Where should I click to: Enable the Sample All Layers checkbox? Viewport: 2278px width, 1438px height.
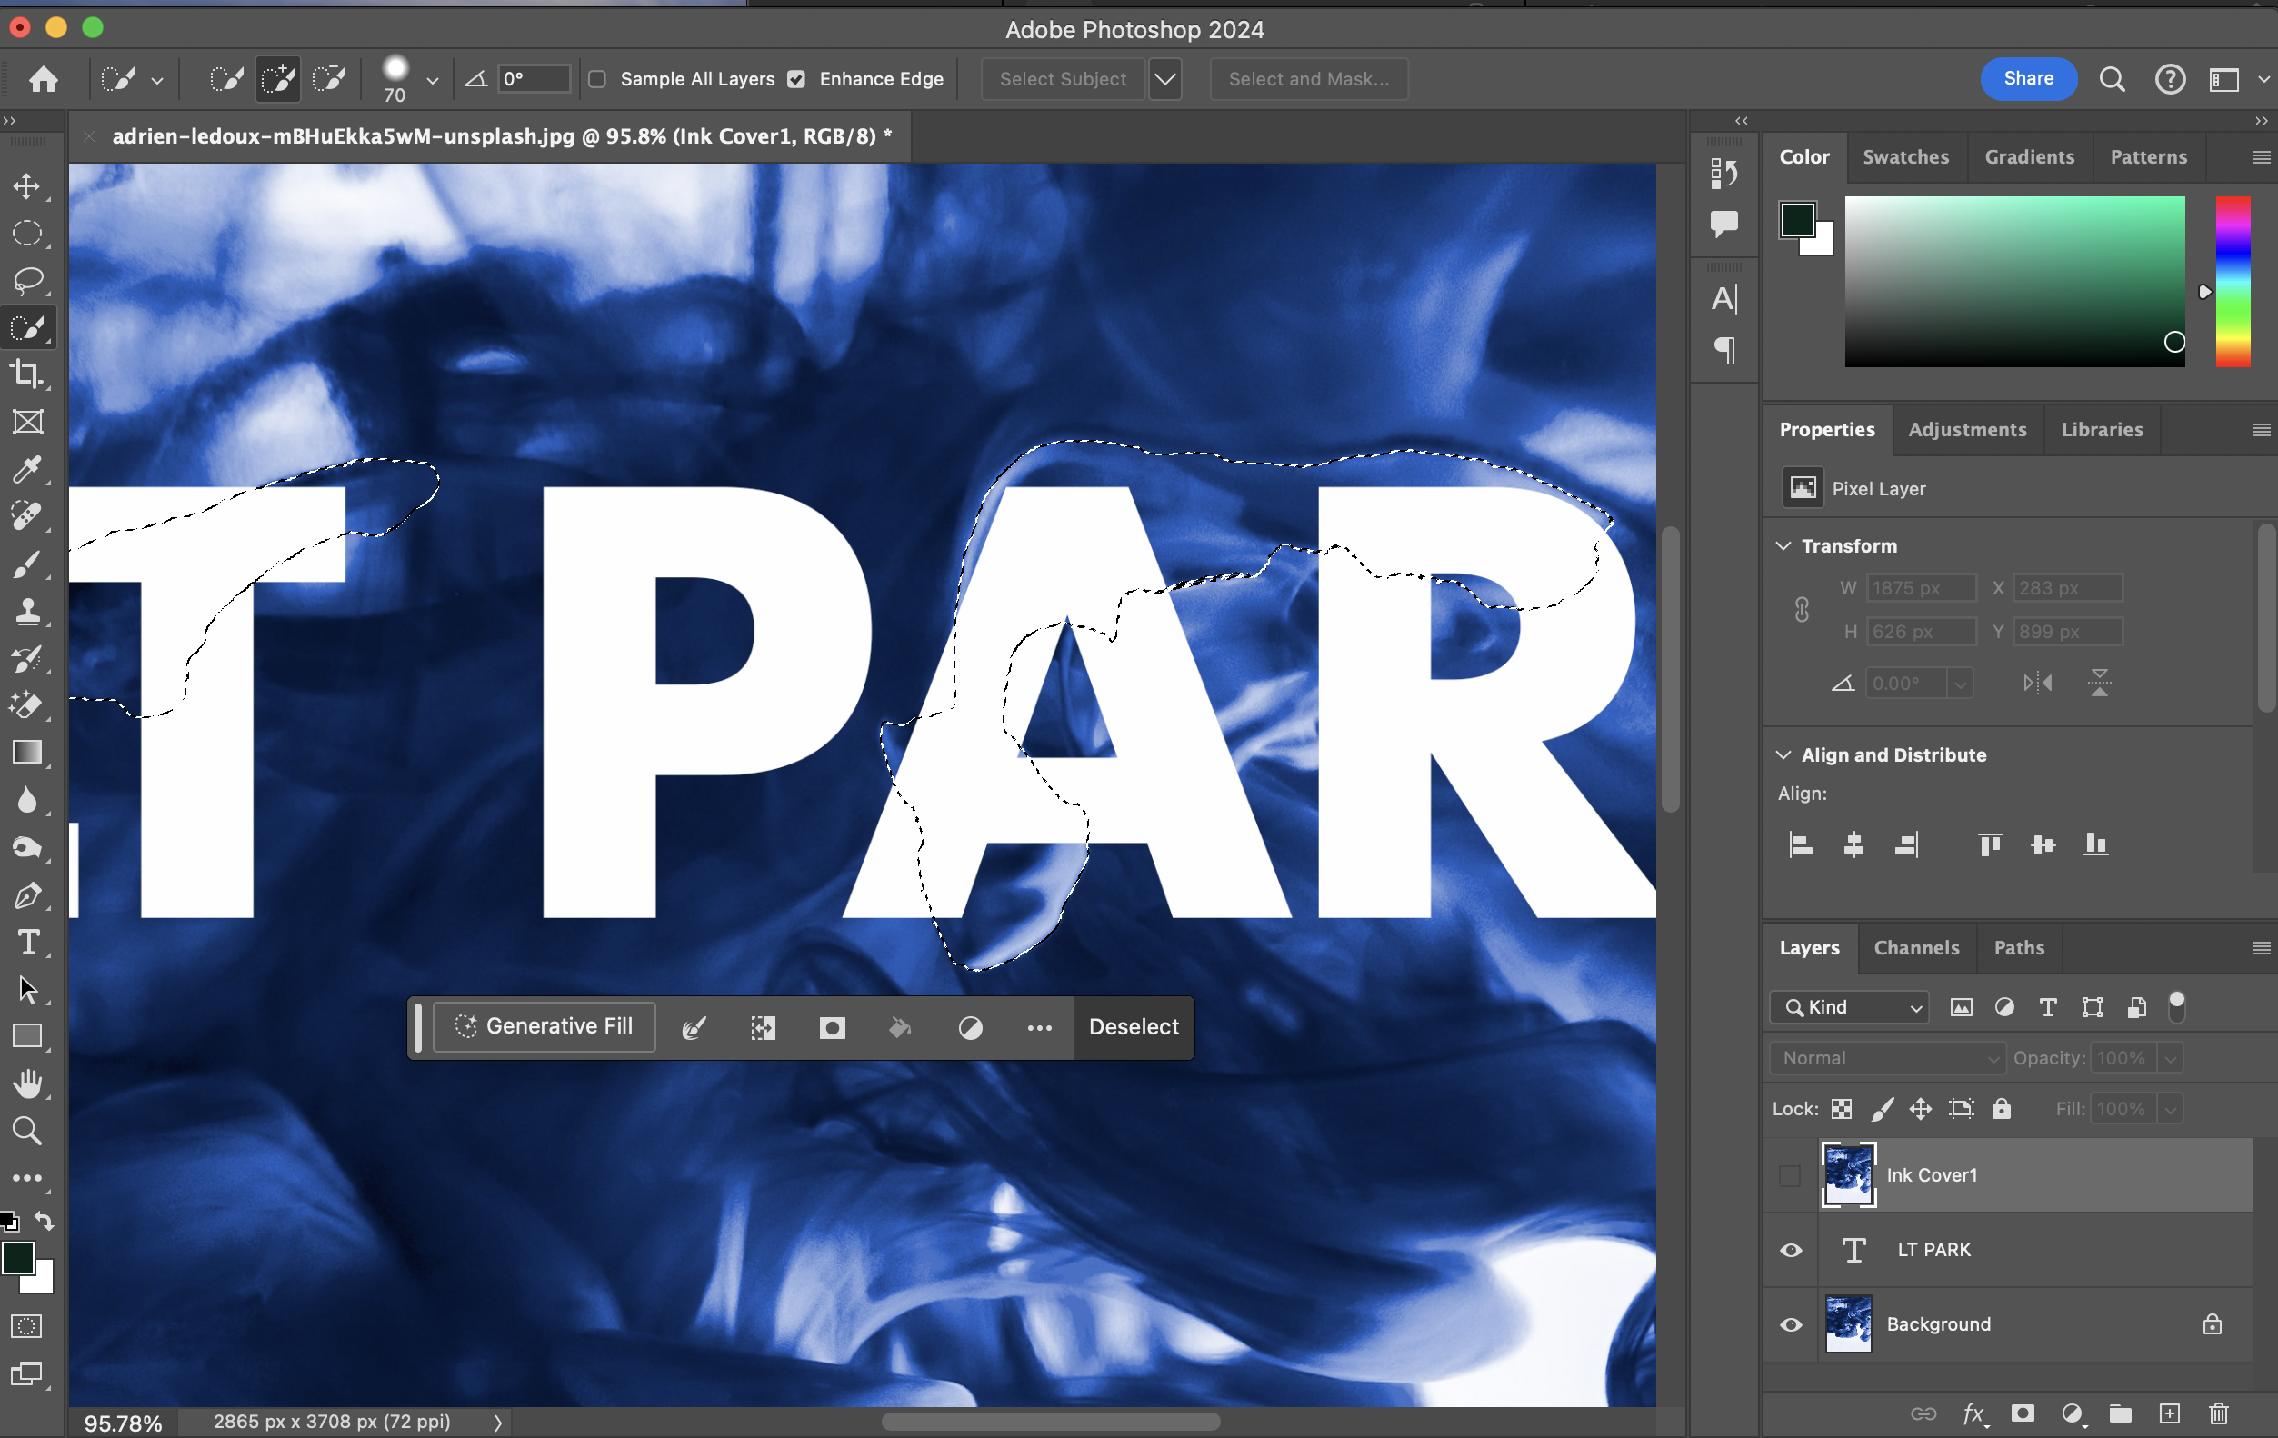pos(597,79)
